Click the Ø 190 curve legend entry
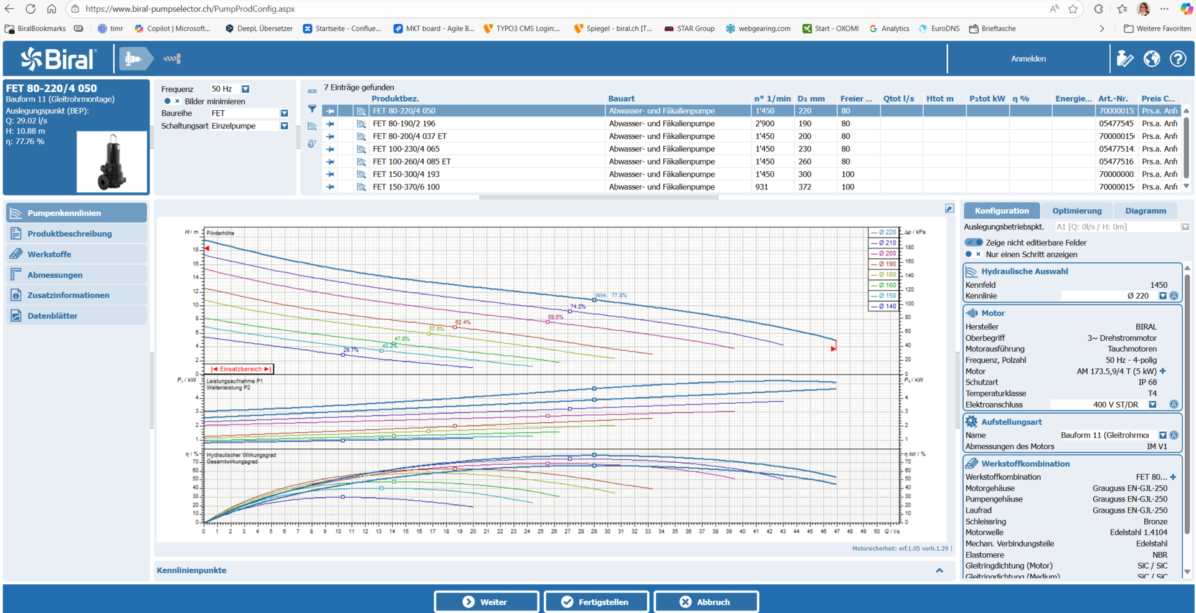Viewport: 1196px width, 613px height. [884, 264]
